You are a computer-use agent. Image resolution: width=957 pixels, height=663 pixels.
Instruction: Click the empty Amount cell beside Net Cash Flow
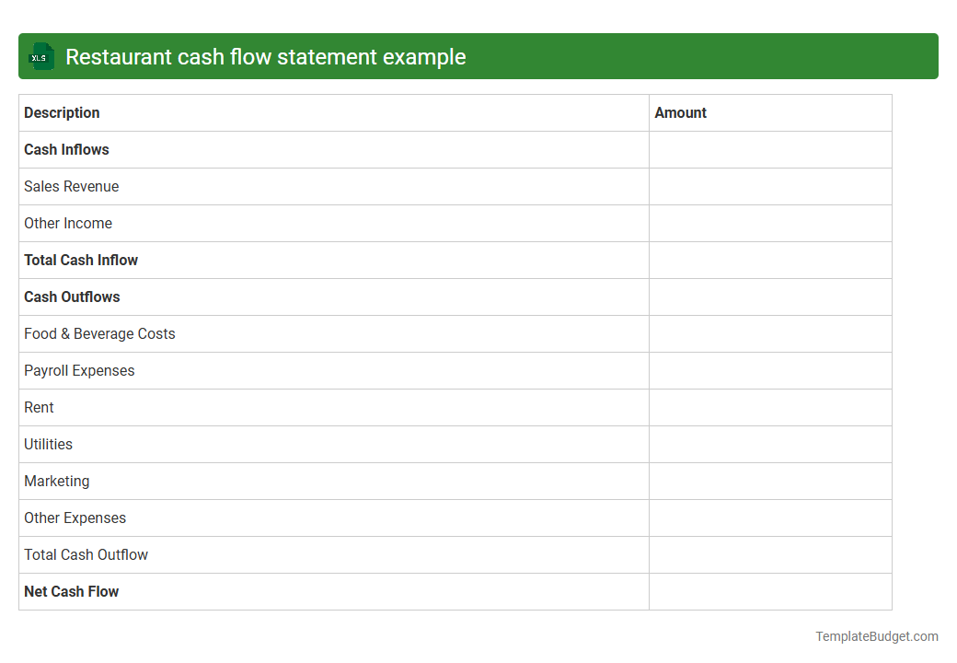click(770, 591)
